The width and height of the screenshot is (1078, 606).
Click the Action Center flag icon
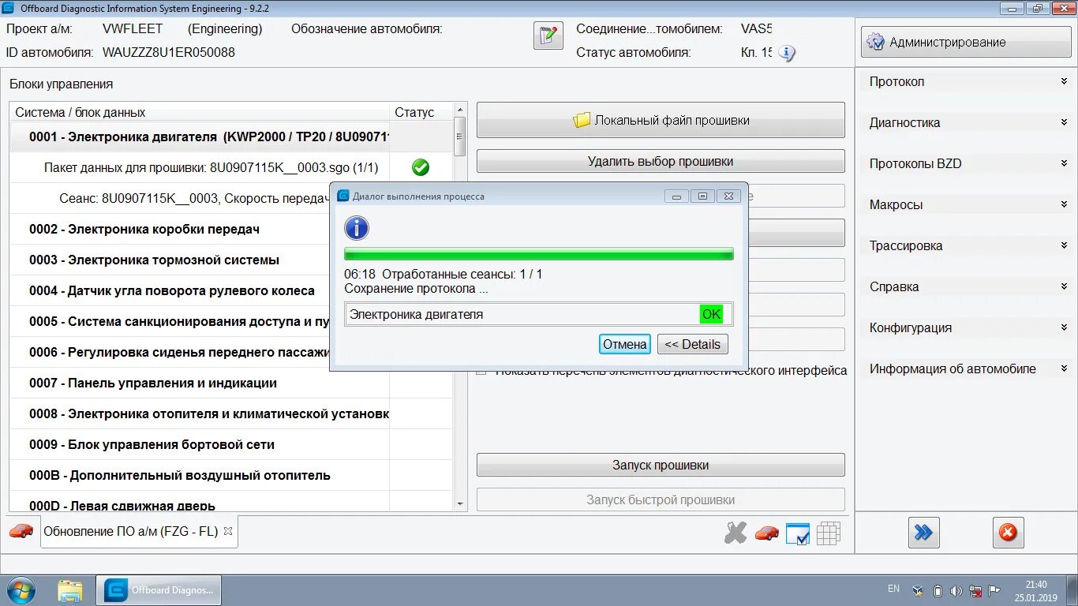tap(995, 590)
